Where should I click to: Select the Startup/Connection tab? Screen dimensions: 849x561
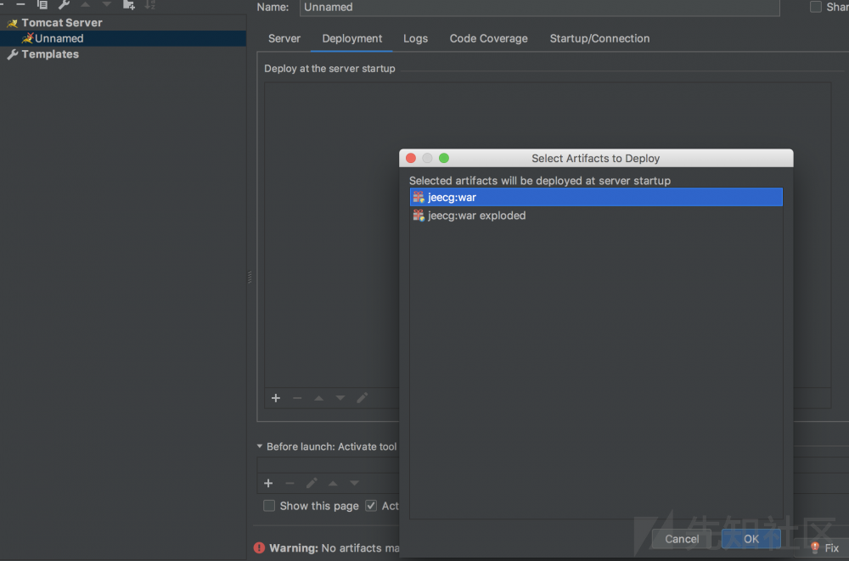(599, 38)
